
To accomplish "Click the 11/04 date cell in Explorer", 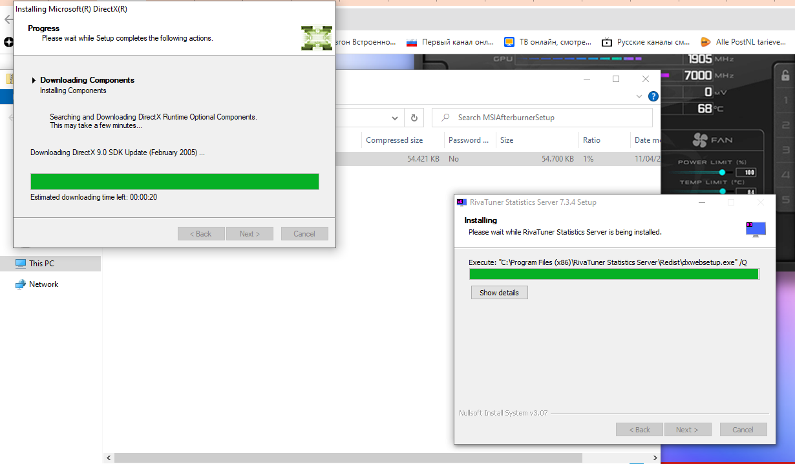I will click(647, 159).
